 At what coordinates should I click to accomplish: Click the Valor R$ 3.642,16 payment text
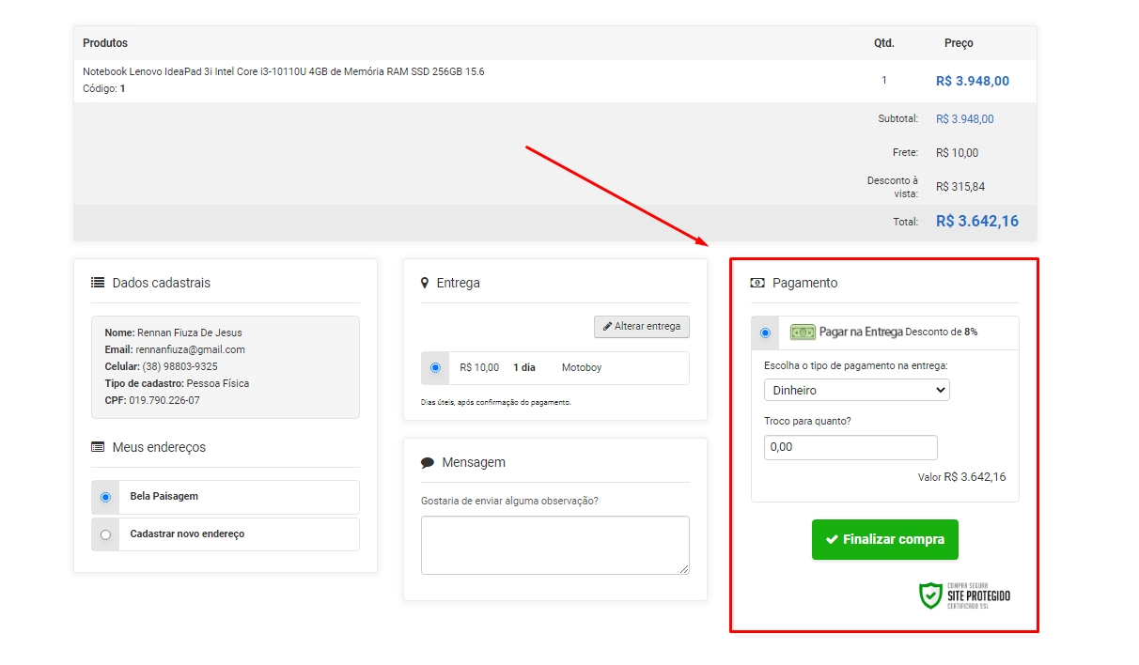pyautogui.click(x=961, y=477)
